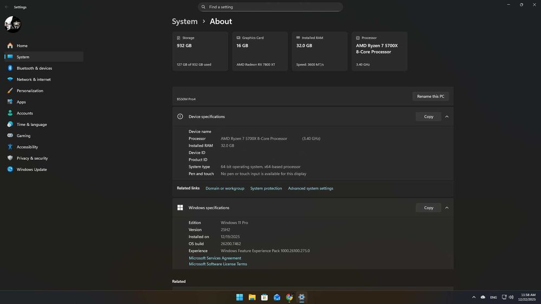Open the Start menu from taskbar

pos(240,297)
